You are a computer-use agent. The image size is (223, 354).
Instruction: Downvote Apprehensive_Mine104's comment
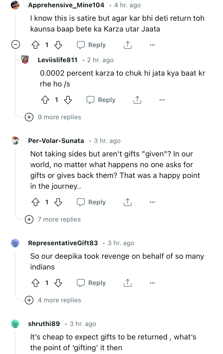coord(58,45)
